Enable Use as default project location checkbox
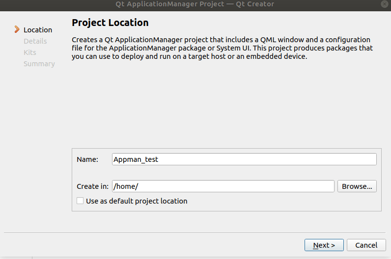This screenshot has height=259, width=391. tap(80, 201)
